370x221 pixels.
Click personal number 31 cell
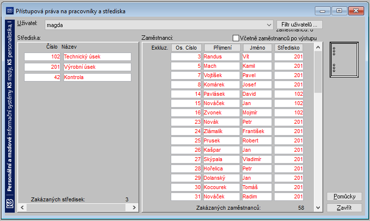[186, 196]
